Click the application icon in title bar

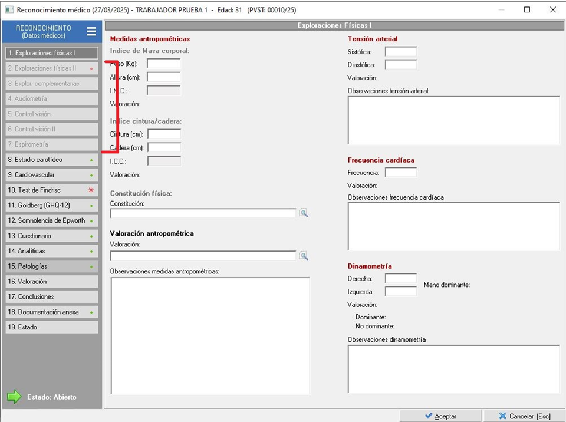(9, 9)
